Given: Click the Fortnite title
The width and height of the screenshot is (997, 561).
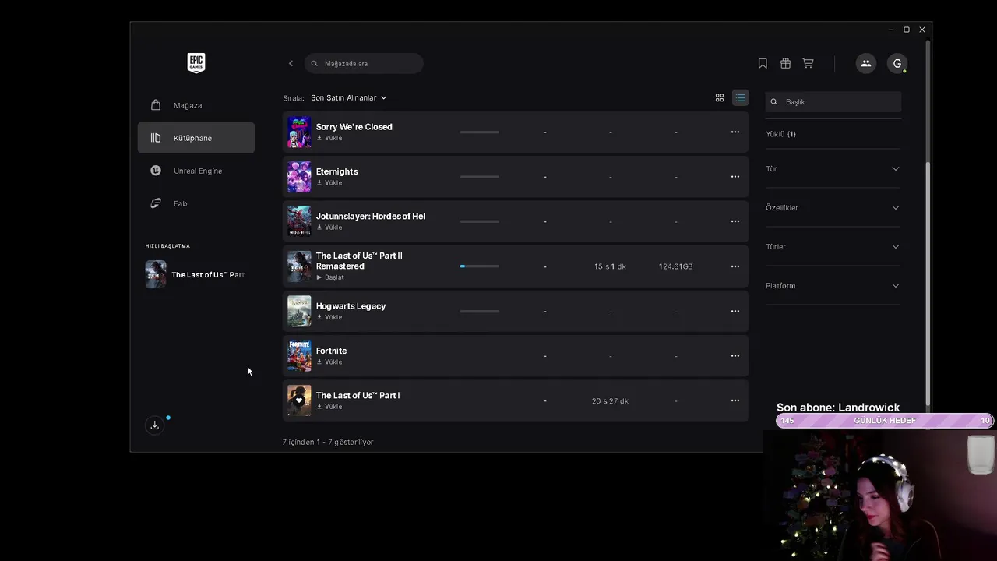Looking at the screenshot, I should point(331,351).
